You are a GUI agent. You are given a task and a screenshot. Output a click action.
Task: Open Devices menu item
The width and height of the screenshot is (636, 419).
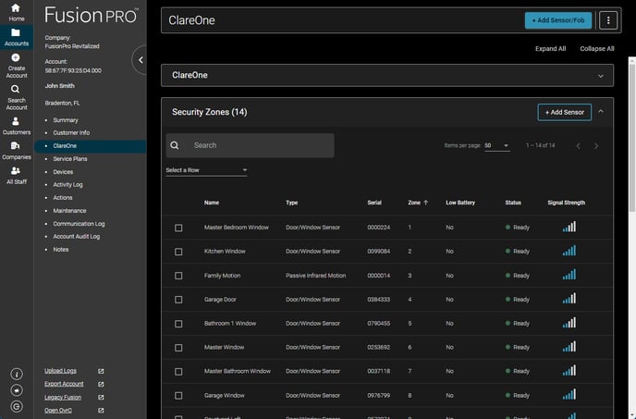(63, 172)
